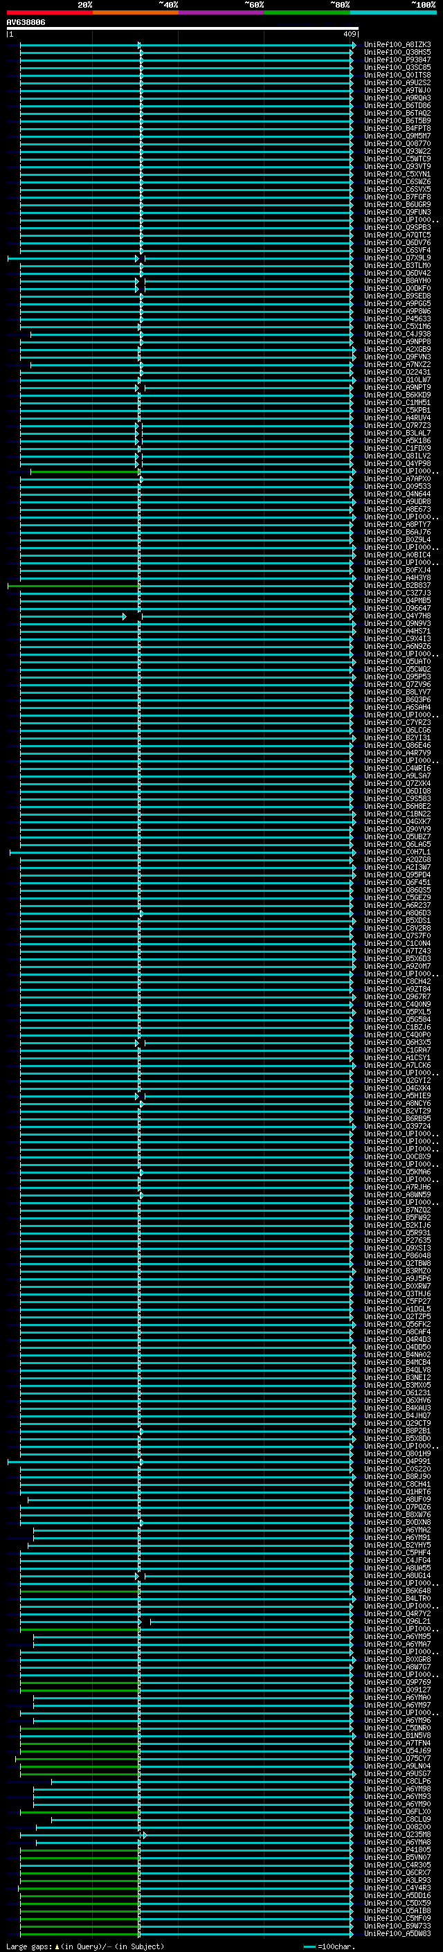Select hit UniRef100_Q3SC85
The height and width of the screenshot is (1952, 443).
pos(397,67)
